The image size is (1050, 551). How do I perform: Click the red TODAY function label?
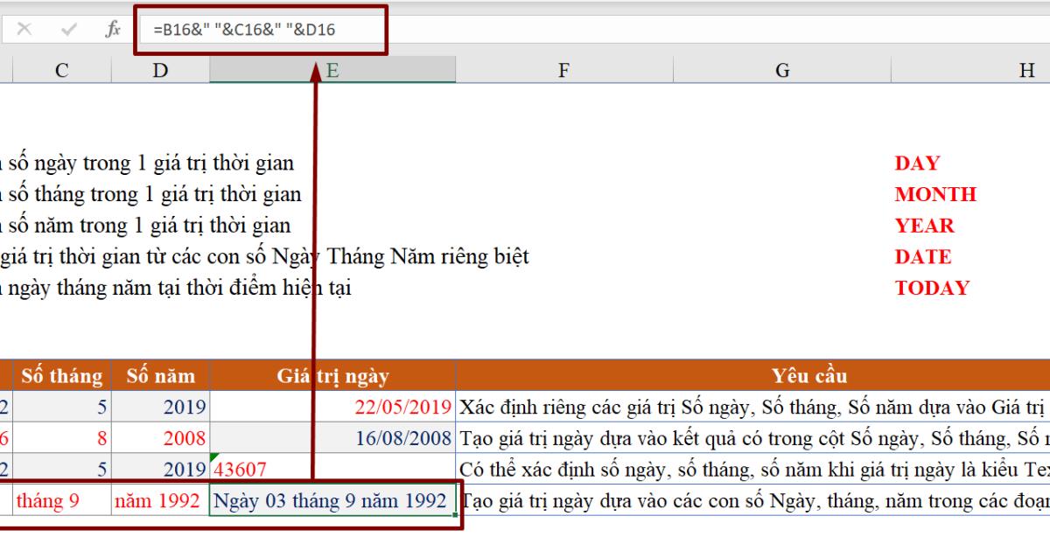point(930,287)
